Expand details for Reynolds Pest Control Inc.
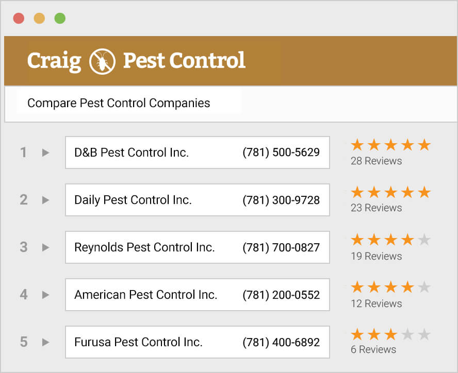This screenshot has width=458, height=373. 45,247
